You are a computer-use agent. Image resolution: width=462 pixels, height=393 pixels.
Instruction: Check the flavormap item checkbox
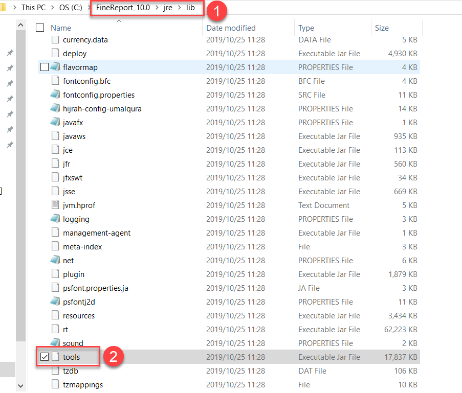[43, 67]
